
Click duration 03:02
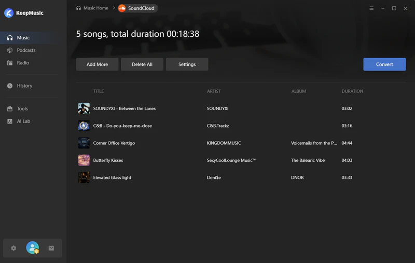pyautogui.click(x=347, y=108)
